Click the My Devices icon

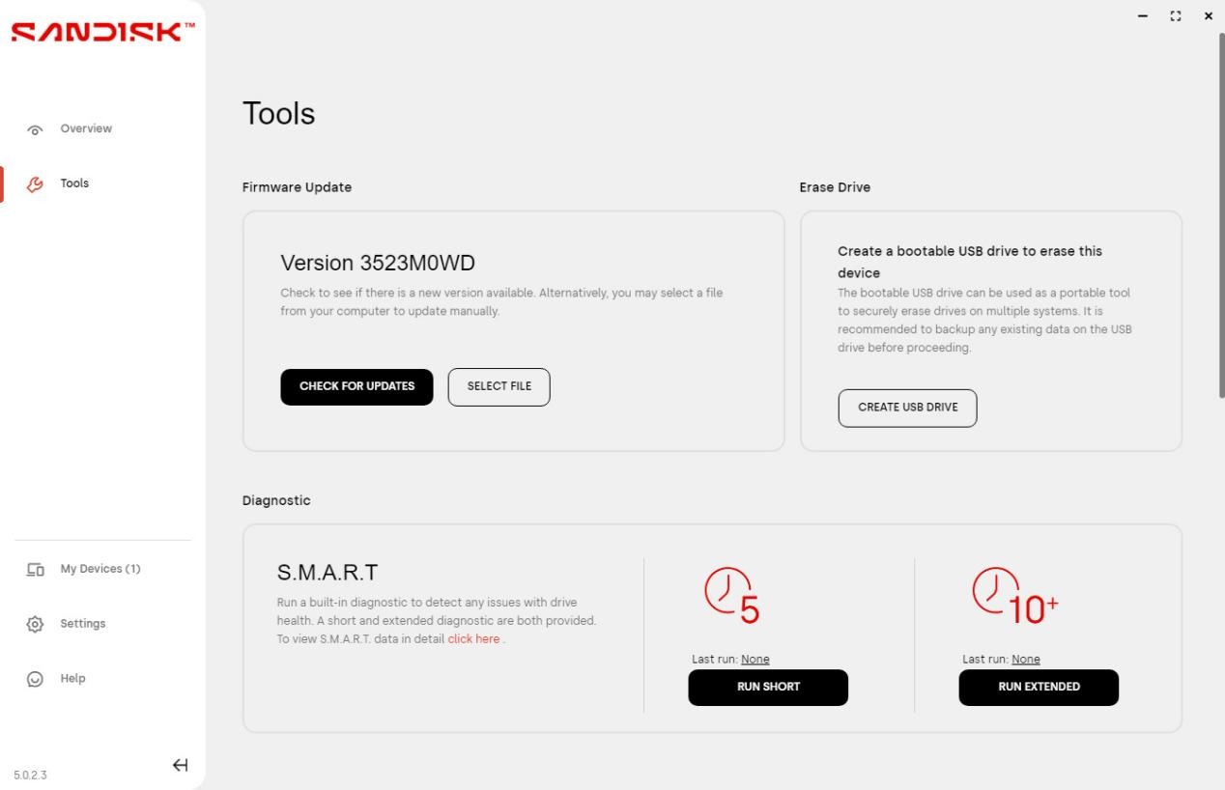click(36, 570)
